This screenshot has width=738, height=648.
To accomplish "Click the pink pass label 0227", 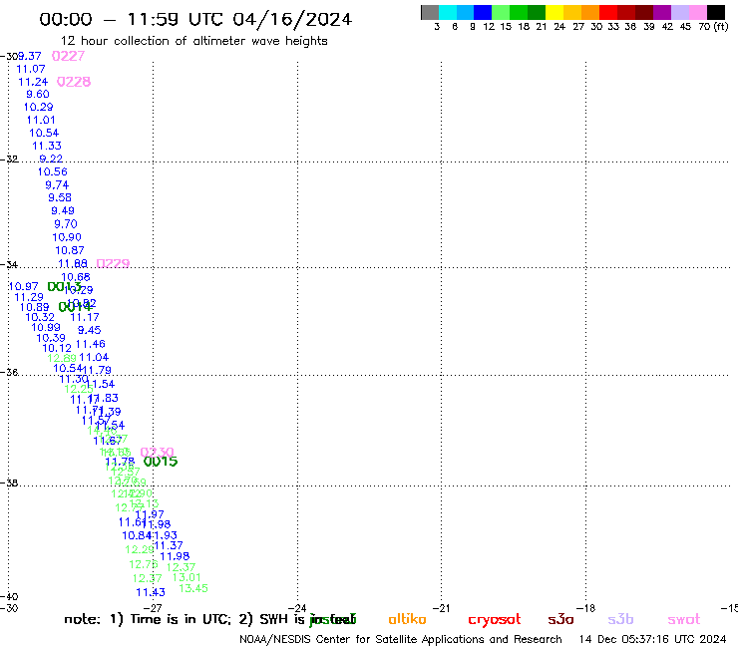I will tap(68, 56).
